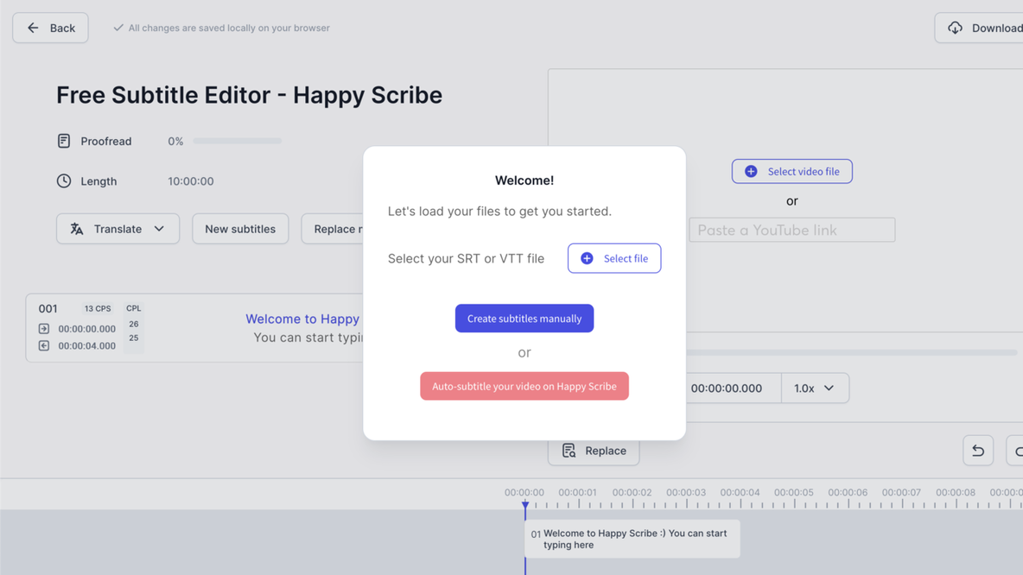Click the subtitle end time arrow icon

click(x=44, y=345)
